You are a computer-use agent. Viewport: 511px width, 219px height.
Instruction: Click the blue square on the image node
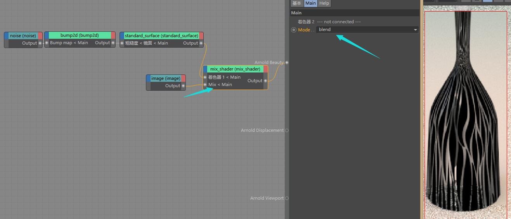148,78
